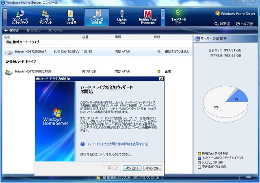Image resolution: width=260 pixels, height=183 pixels.
Task: Open ハード ドライブの使用方法の詳細を表示する link
Action: 118,144
